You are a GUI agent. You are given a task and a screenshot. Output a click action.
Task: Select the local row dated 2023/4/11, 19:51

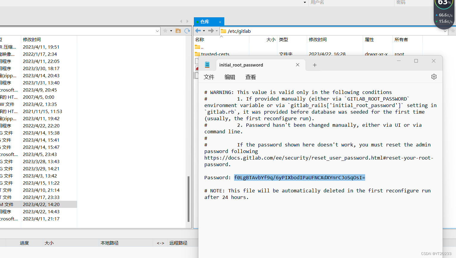coord(38,47)
